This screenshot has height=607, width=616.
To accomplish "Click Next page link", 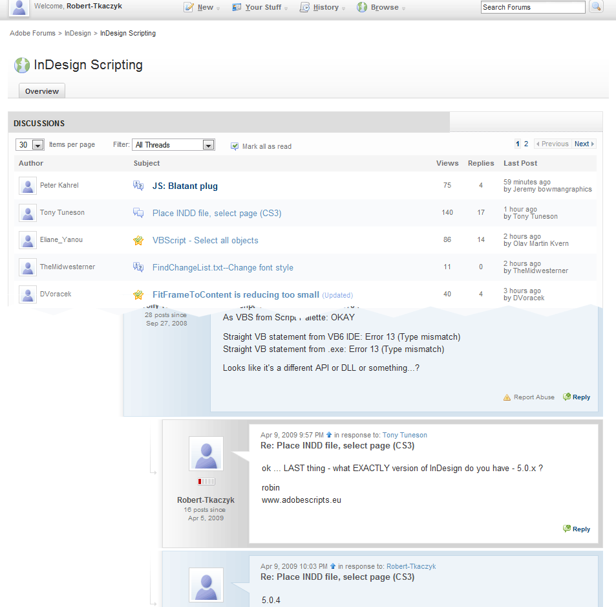I will pyautogui.click(x=584, y=144).
